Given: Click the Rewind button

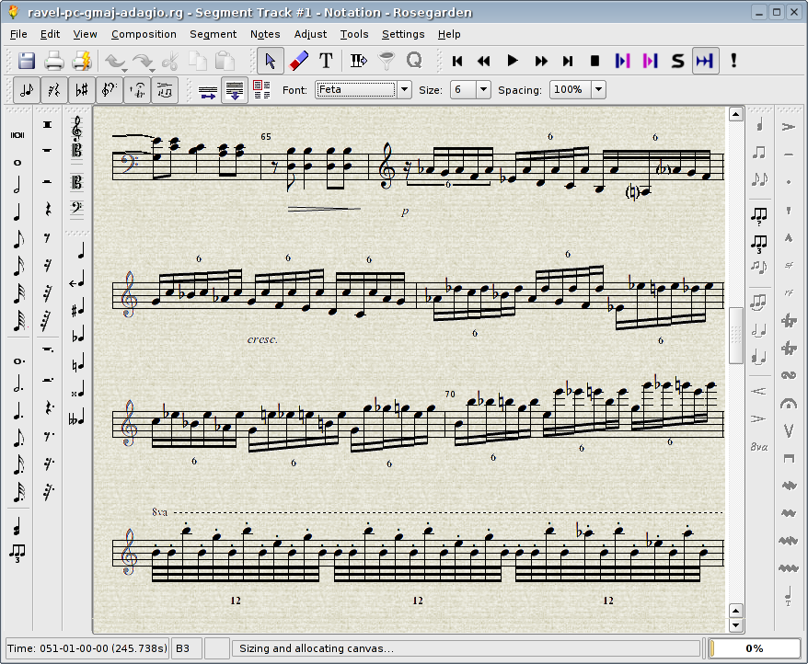Looking at the screenshot, I should [x=484, y=61].
